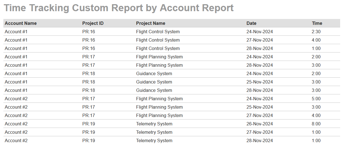Click the report title heading
The height and width of the screenshot is (148, 348).
coord(119,8)
